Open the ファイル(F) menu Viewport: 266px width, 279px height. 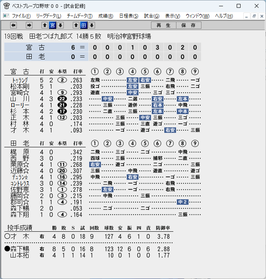pos(21,16)
